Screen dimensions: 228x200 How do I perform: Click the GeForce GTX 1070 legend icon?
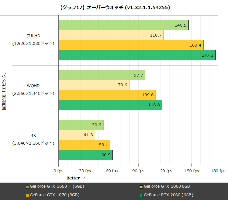coord(27,195)
